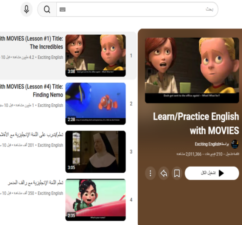Image resolution: width=242 pixels, height=225 pixels.
Task: Open the nun video thumbnail numbered 3
Action: tap(96, 152)
